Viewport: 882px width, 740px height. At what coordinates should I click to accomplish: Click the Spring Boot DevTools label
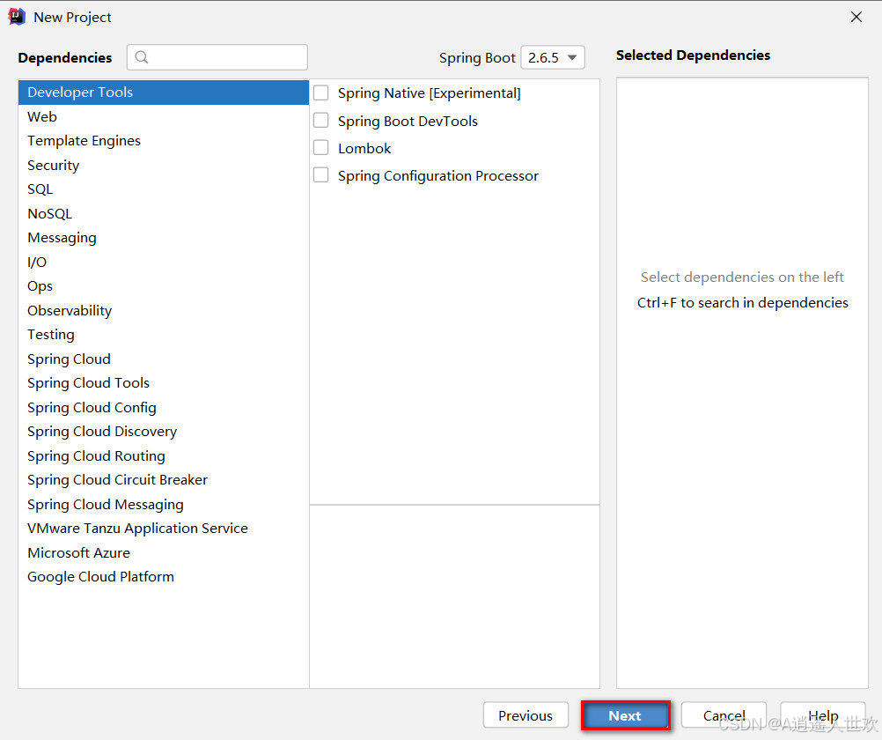tap(408, 121)
